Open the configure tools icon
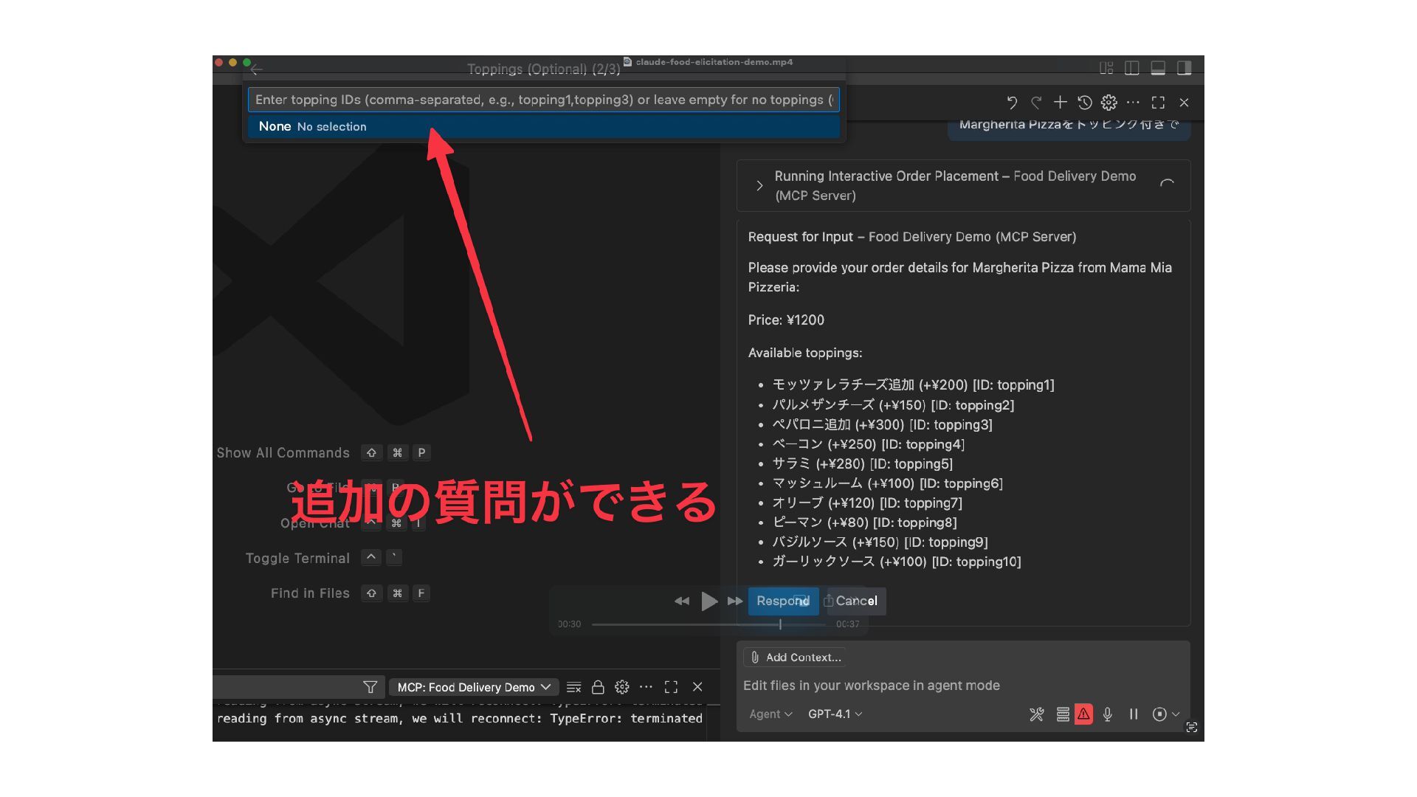 click(x=1037, y=714)
